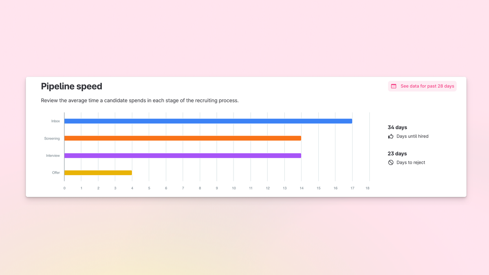489x275 pixels.
Task: Click the 17 tick on the axis
Action: point(352,188)
